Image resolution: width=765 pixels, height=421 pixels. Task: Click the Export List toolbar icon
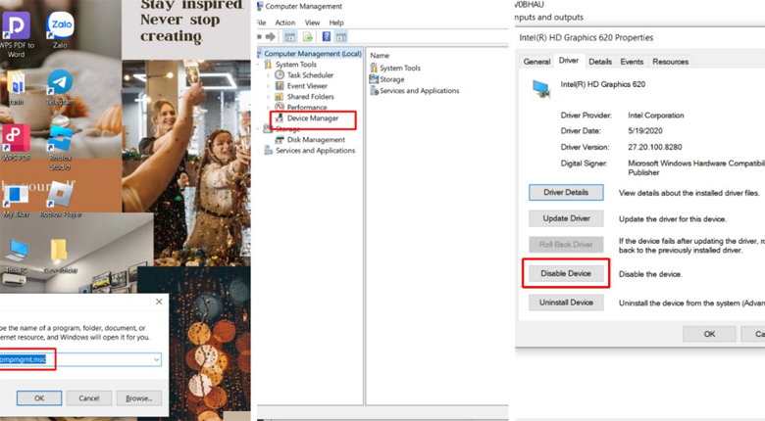(307, 36)
